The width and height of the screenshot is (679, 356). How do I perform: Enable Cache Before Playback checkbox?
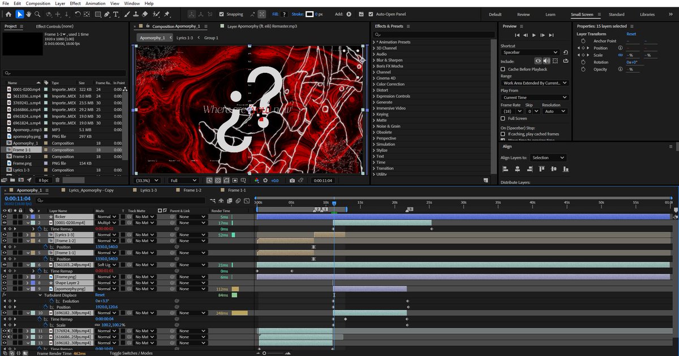(x=503, y=69)
